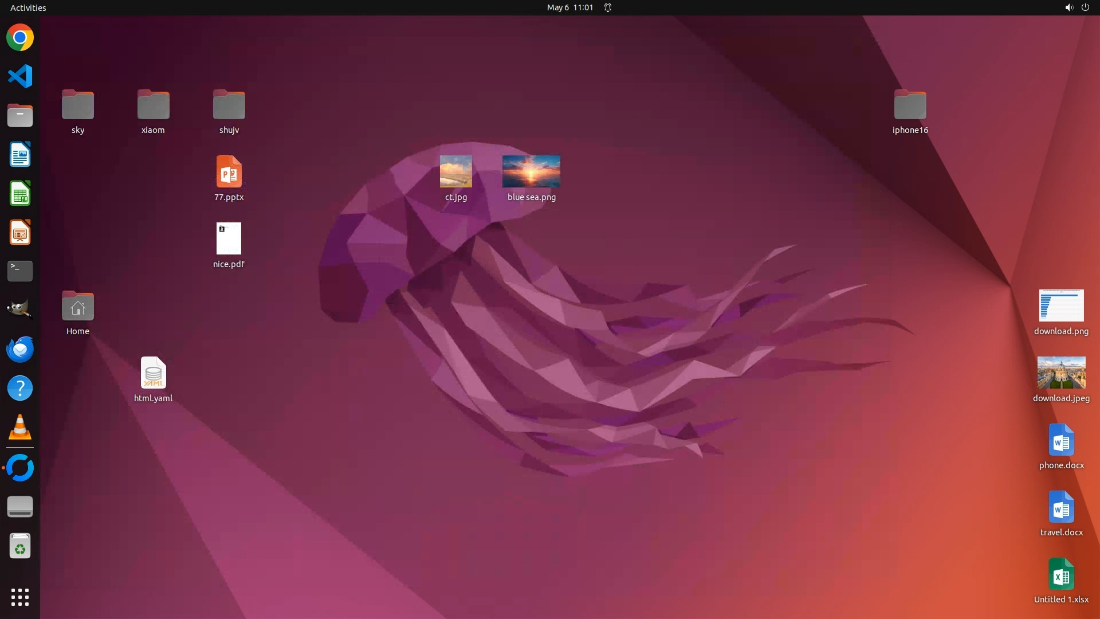The width and height of the screenshot is (1100, 619).
Task: Open the Trash icon in dock
Action: (20, 546)
